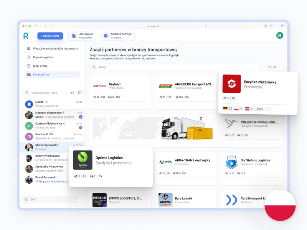The image size is (307, 230).
Task: Click the browser forward arrow
Action: [51, 26]
